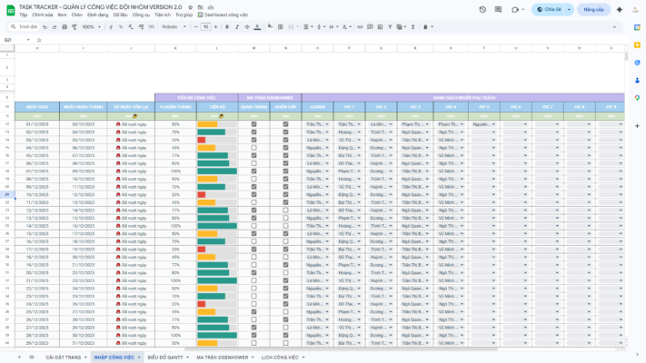Click the insert comment icon in toolbar
646x363 pixels.
[370, 26]
